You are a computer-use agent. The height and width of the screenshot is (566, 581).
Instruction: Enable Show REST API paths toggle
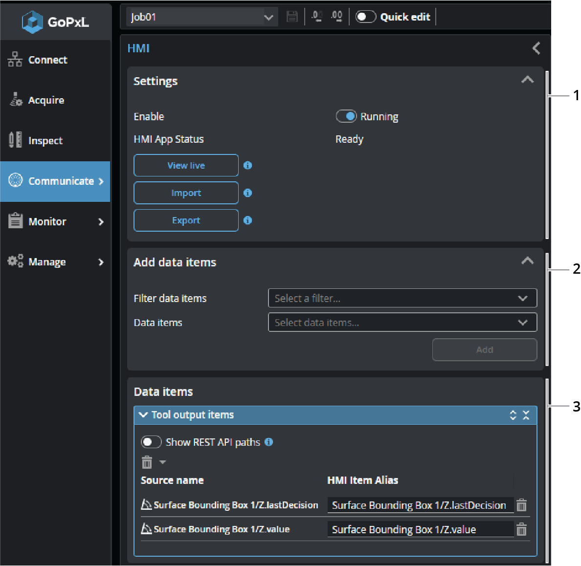(x=151, y=442)
